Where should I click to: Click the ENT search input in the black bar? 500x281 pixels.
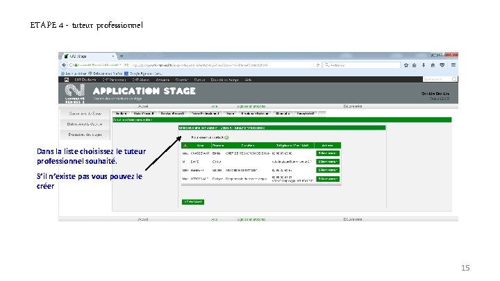coord(437,79)
